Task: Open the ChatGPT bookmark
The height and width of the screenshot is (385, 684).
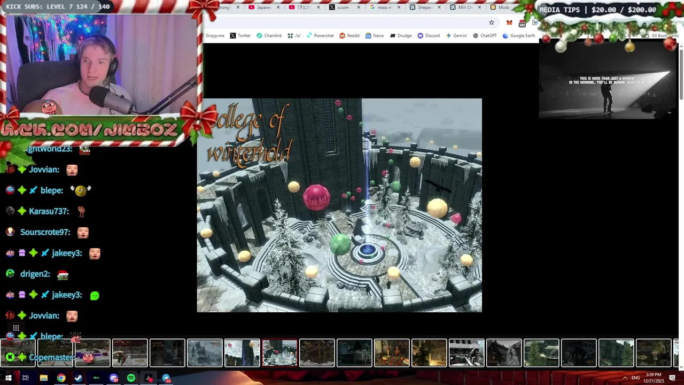Action: (x=485, y=36)
